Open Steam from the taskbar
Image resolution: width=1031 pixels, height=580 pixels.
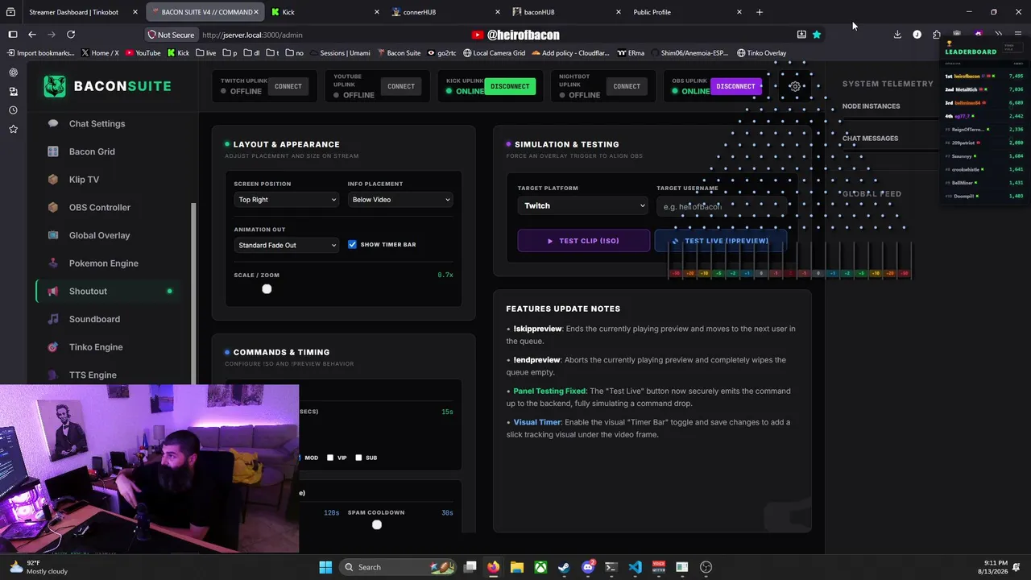(x=564, y=567)
